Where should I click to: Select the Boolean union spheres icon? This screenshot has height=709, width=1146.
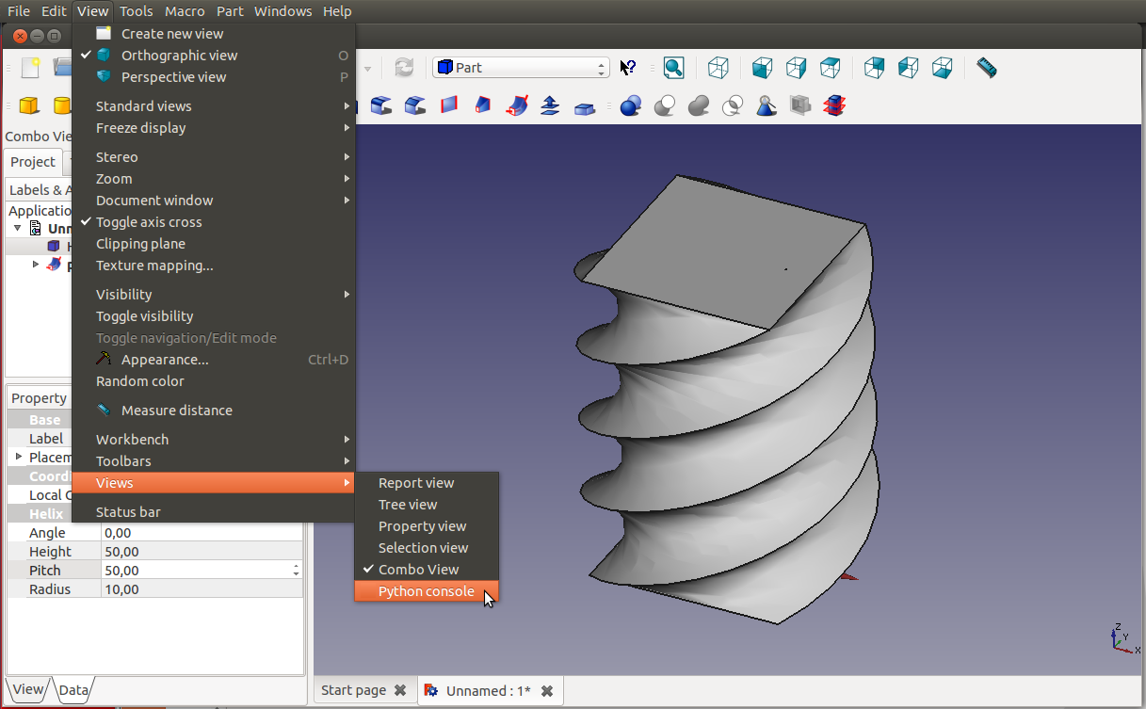coord(699,105)
